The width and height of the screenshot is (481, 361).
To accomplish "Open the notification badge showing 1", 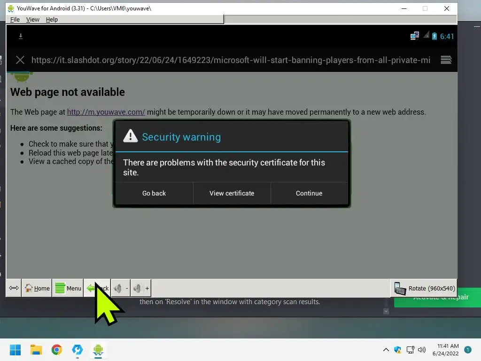I will point(467,350).
